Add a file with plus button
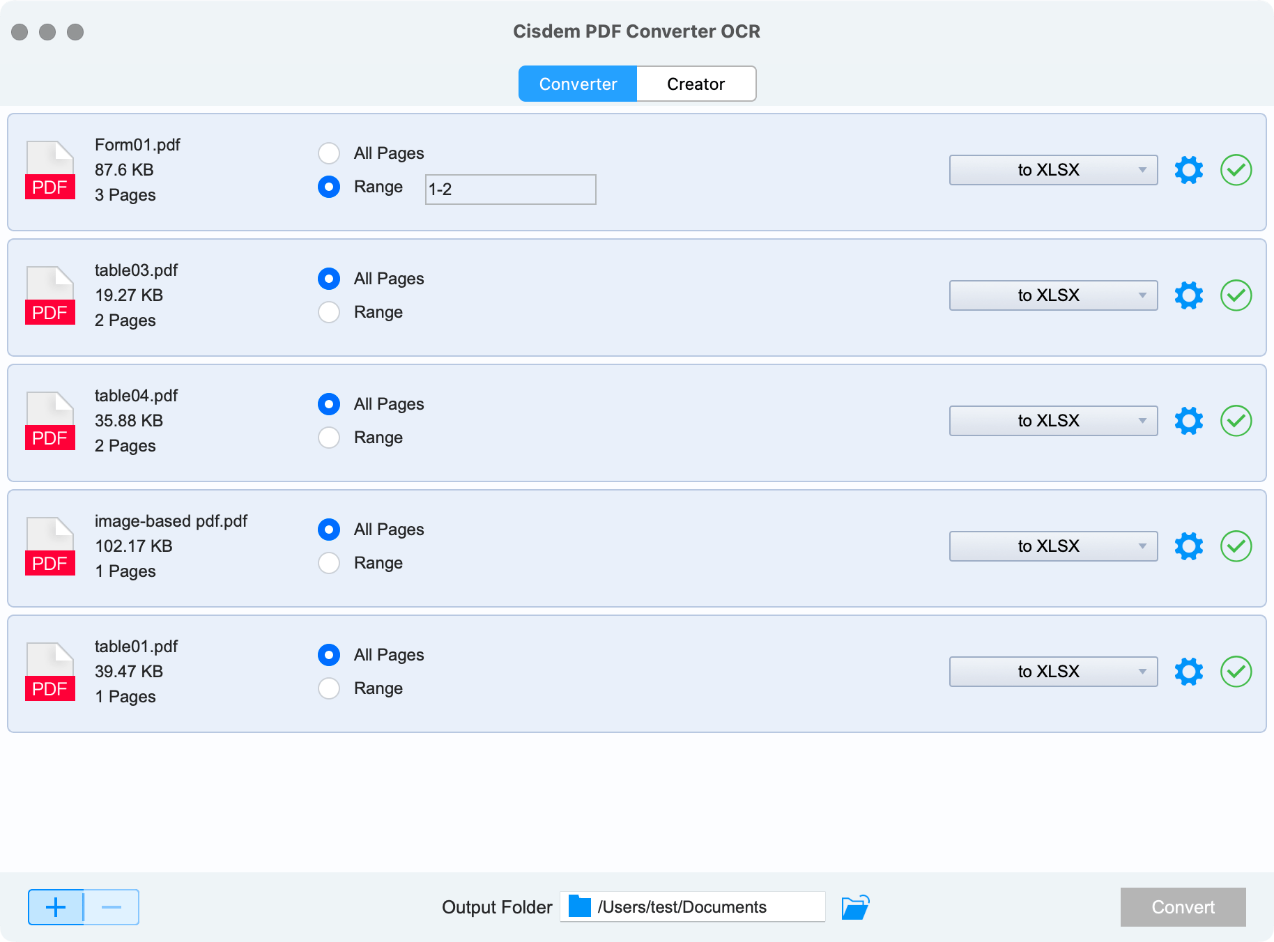This screenshot has width=1274, height=942. coord(56,907)
